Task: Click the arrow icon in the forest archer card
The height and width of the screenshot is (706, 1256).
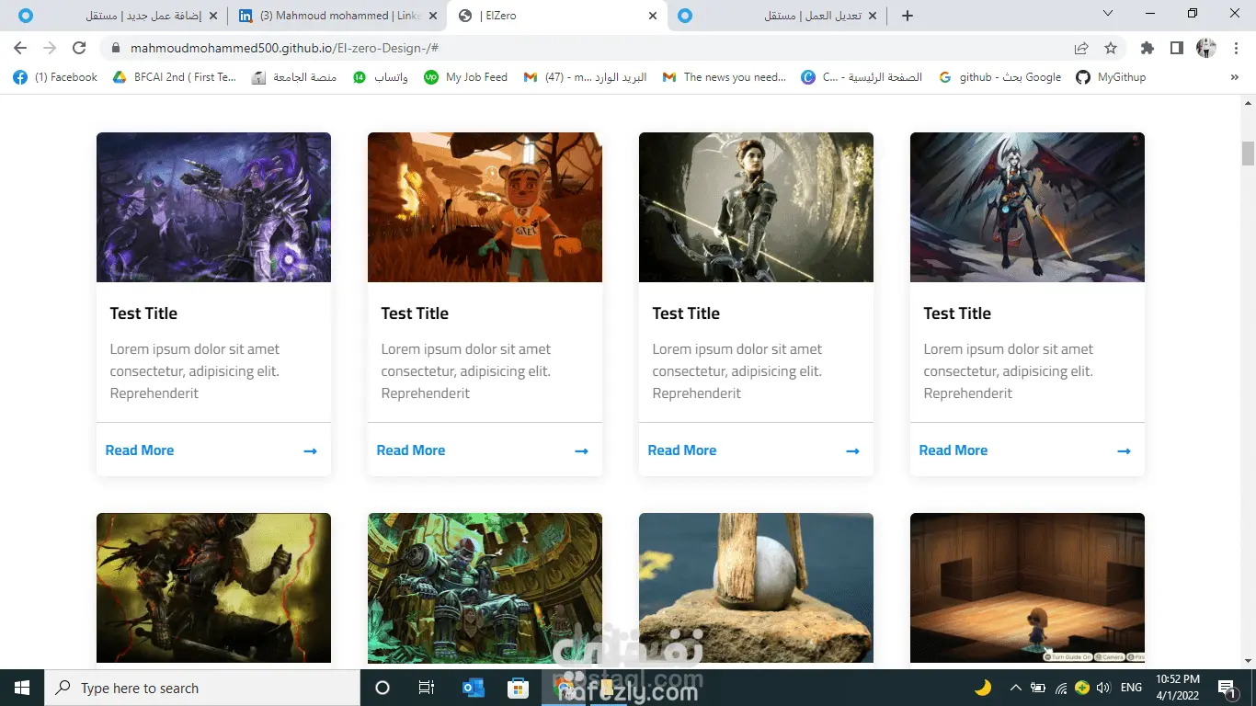Action: point(852,451)
